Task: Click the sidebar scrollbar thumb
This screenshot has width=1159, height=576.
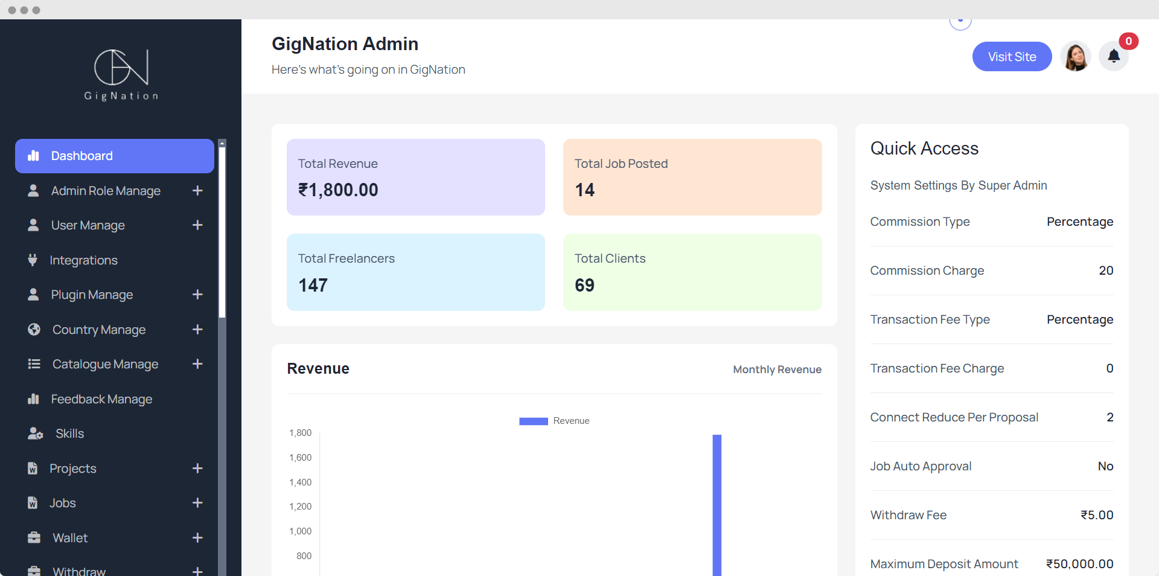Action: coord(222,232)
